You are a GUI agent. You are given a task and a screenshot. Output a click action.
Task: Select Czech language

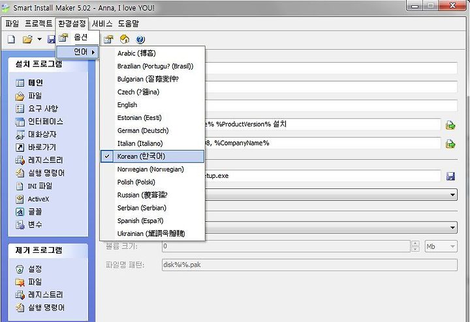pyautogui.click(x=153, y=92)
